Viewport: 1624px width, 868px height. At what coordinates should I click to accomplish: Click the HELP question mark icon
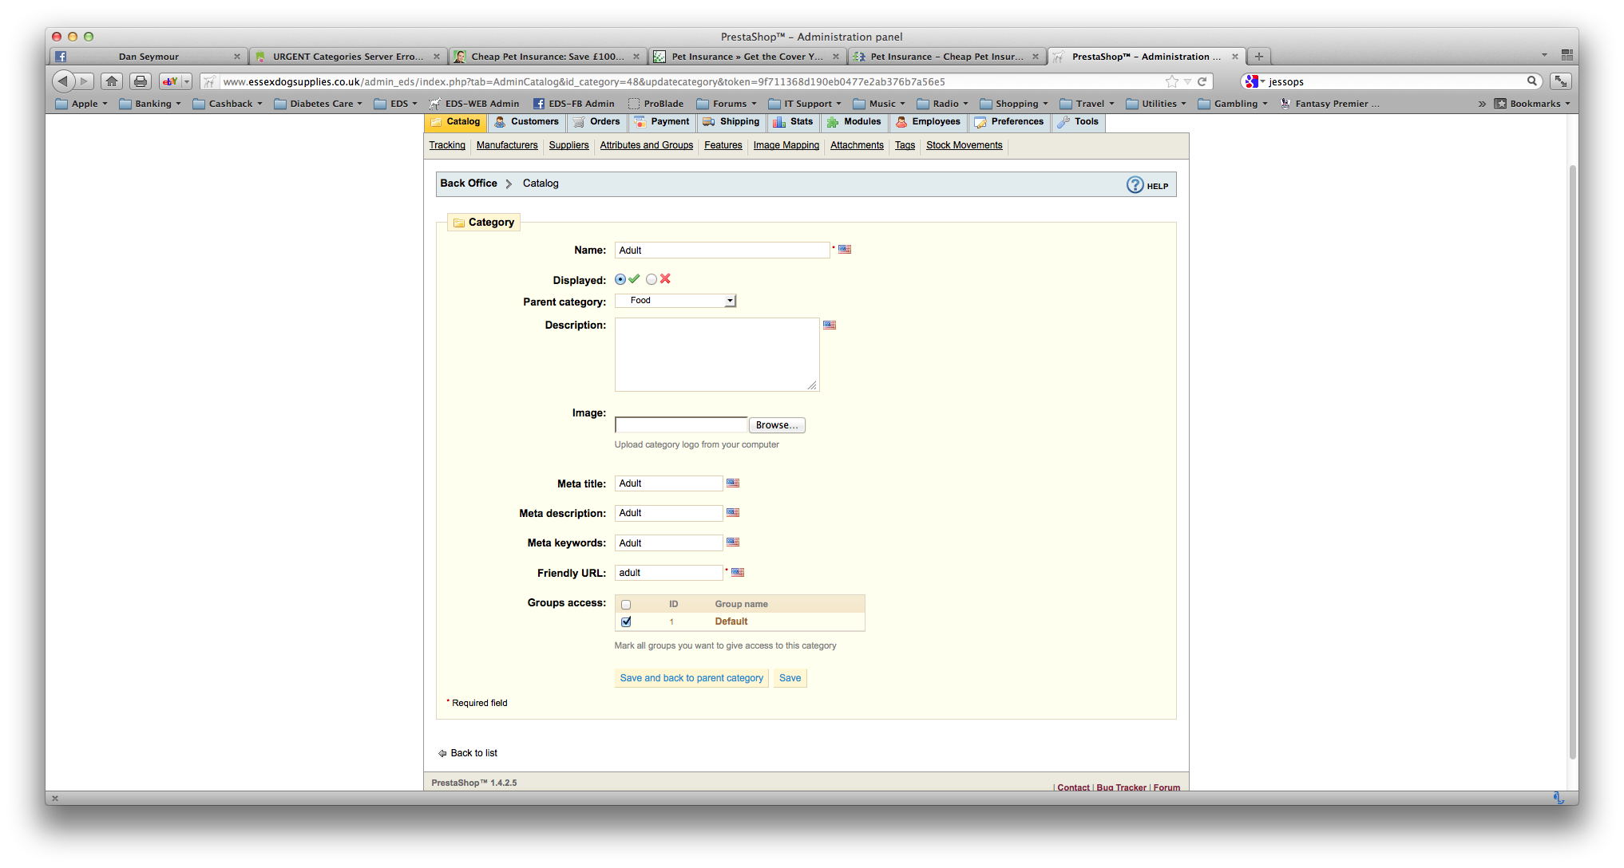tap(1135, 185)
